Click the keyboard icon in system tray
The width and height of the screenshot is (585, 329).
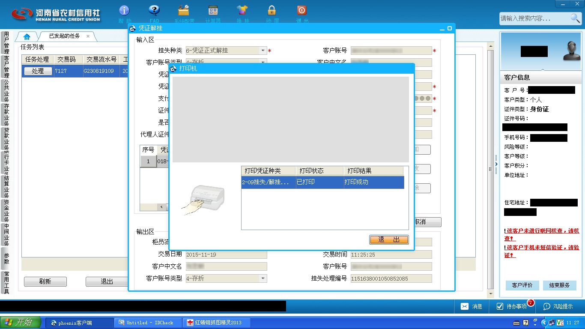click(516, 323)
